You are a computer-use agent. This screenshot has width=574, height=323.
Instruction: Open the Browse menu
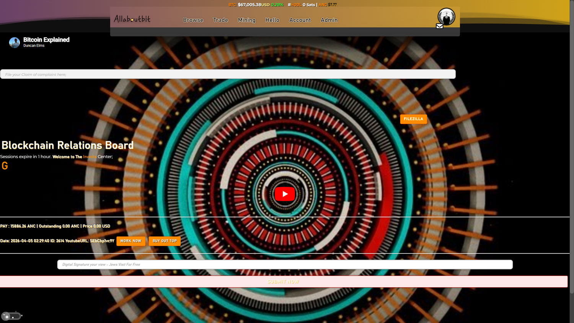(x=193, y=20)
